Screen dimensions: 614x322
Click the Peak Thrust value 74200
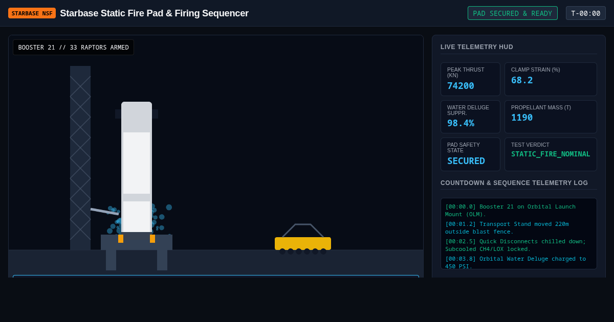pyautogui.click(x=461, y=86)
